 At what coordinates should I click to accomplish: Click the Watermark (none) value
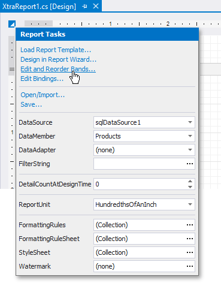[x=105, y=266]
